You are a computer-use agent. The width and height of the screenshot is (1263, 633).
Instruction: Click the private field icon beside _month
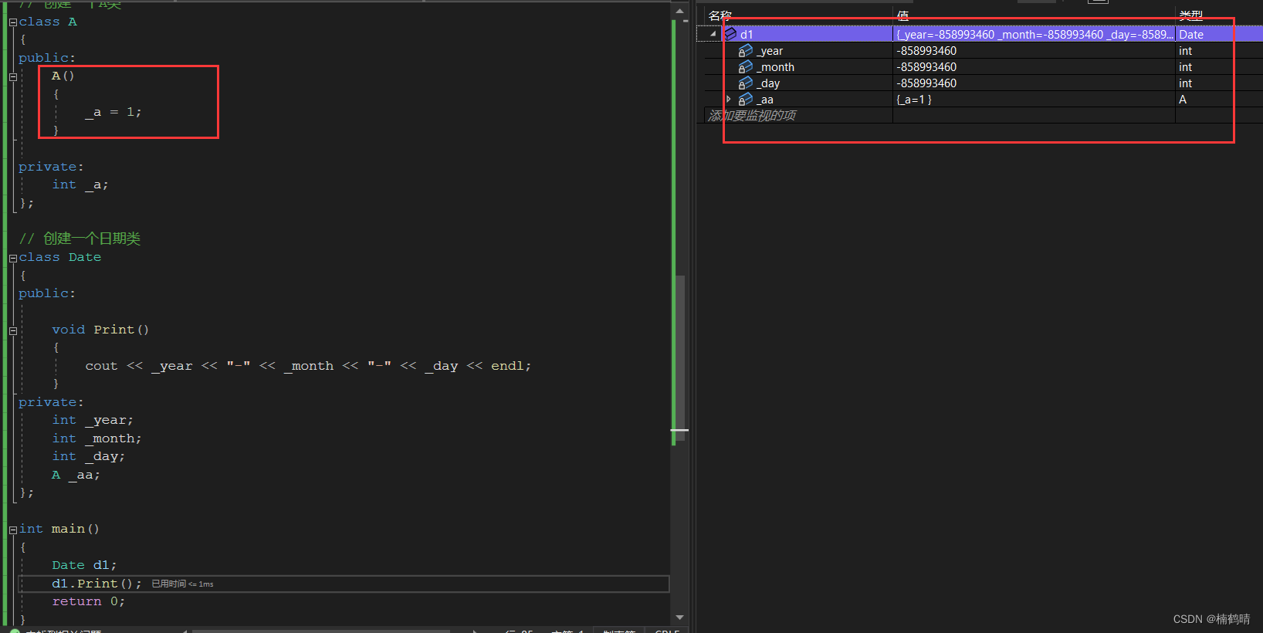pyautogui.click(x=745, y=67)
